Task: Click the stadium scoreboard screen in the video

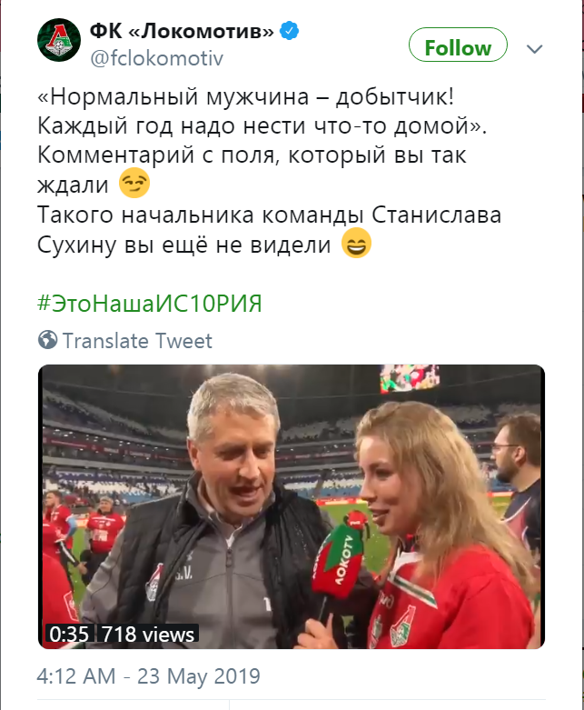Action: click(x=410, y=377)
